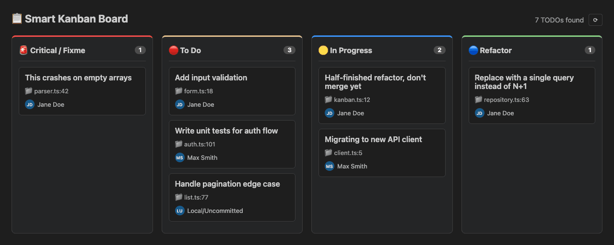Click the repository.ts:63 file reference
614x245 pixels.
click(x=507, y=100)
